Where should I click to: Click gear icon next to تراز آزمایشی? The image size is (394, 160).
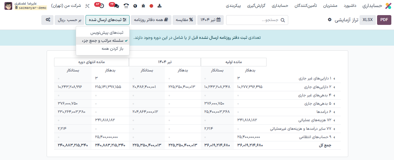330,20
